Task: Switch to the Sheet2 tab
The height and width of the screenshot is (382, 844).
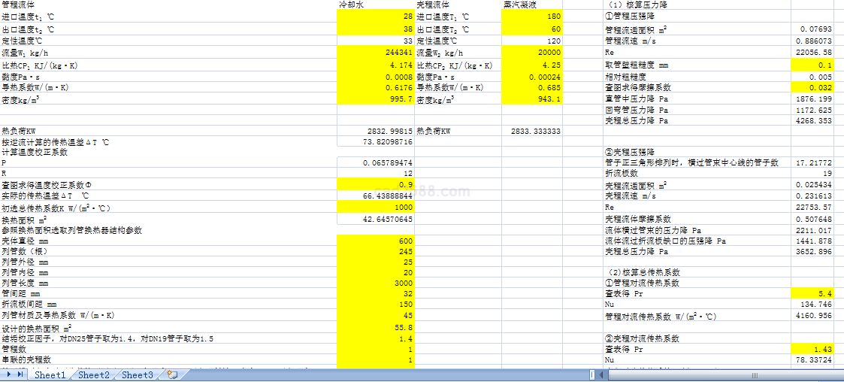Action: (x=94, y=374)
